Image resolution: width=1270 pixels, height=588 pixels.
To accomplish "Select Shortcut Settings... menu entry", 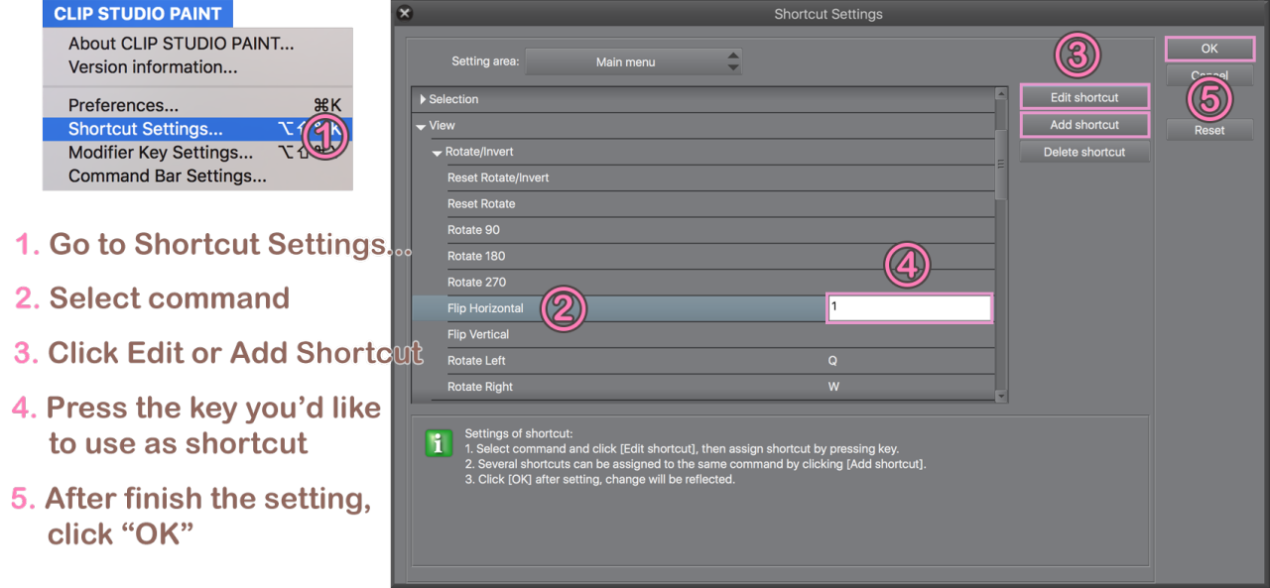I will tap(197, 129).
